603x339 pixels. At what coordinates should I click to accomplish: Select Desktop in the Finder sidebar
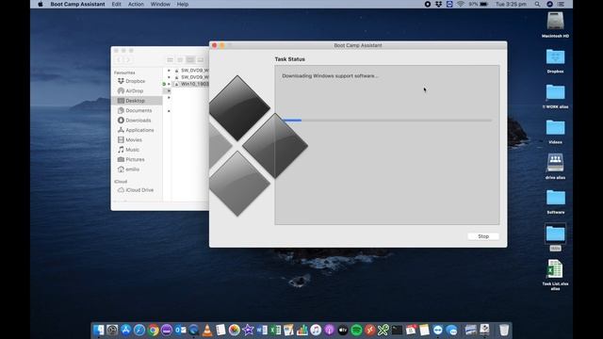coord(137,101)
